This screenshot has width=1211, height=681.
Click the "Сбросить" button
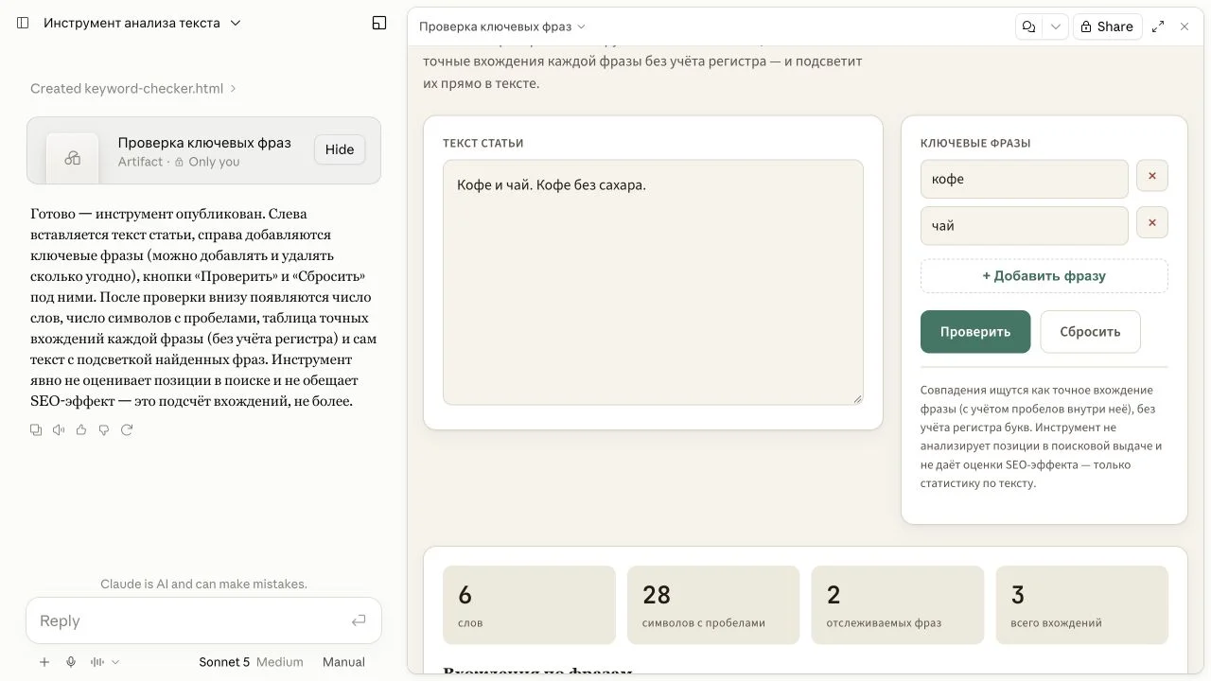[1090, 332]
